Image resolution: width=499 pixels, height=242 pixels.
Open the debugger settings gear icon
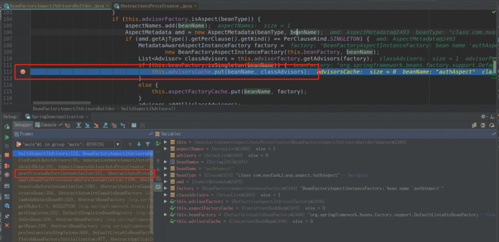coord(6,206)
